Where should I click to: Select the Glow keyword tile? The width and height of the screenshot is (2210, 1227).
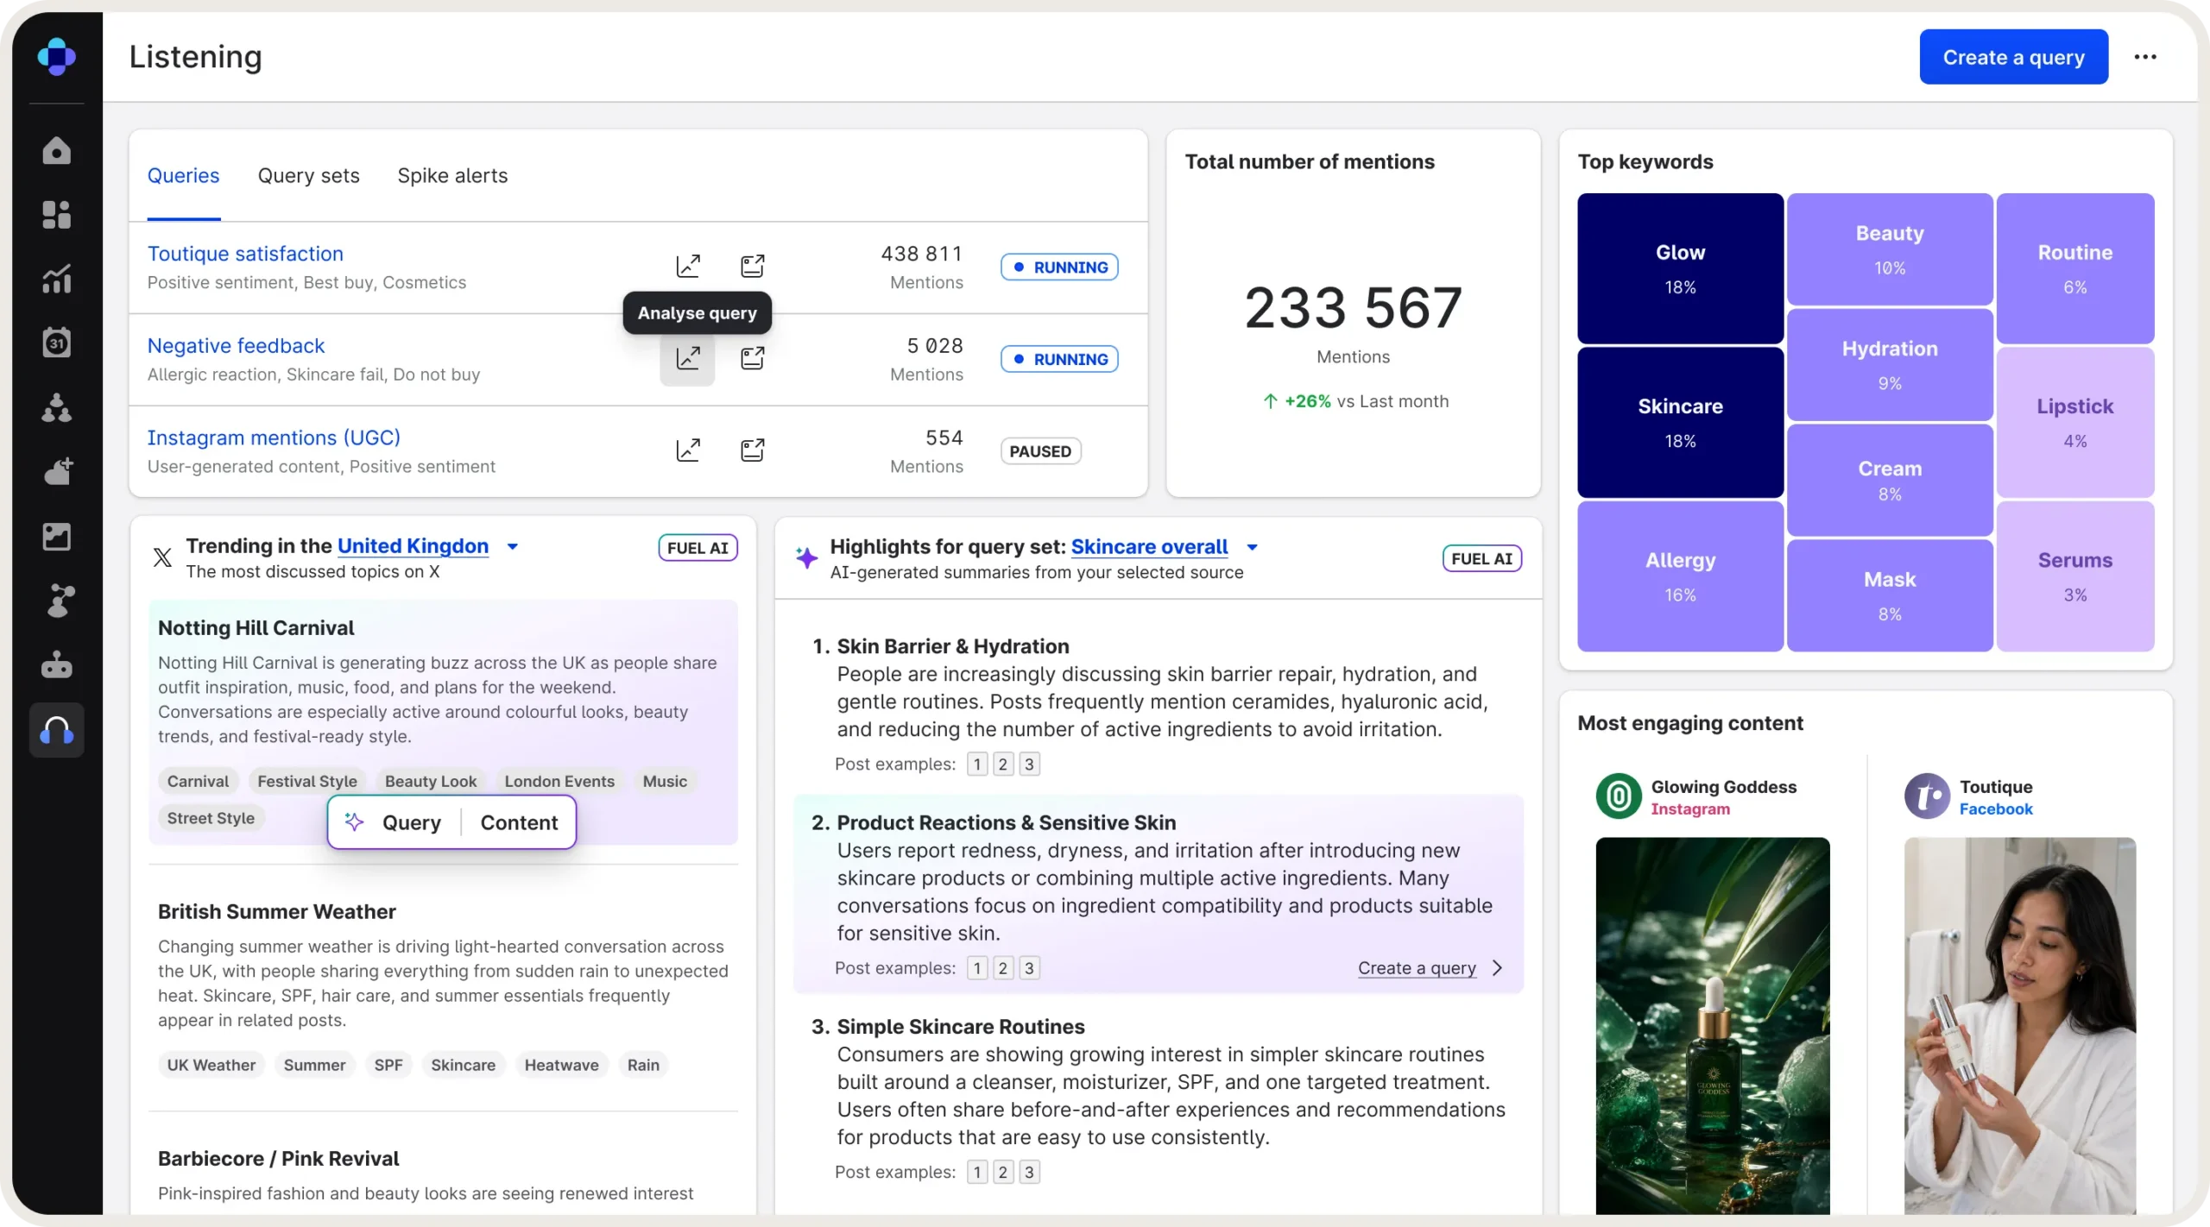(x=1680, y=268)
